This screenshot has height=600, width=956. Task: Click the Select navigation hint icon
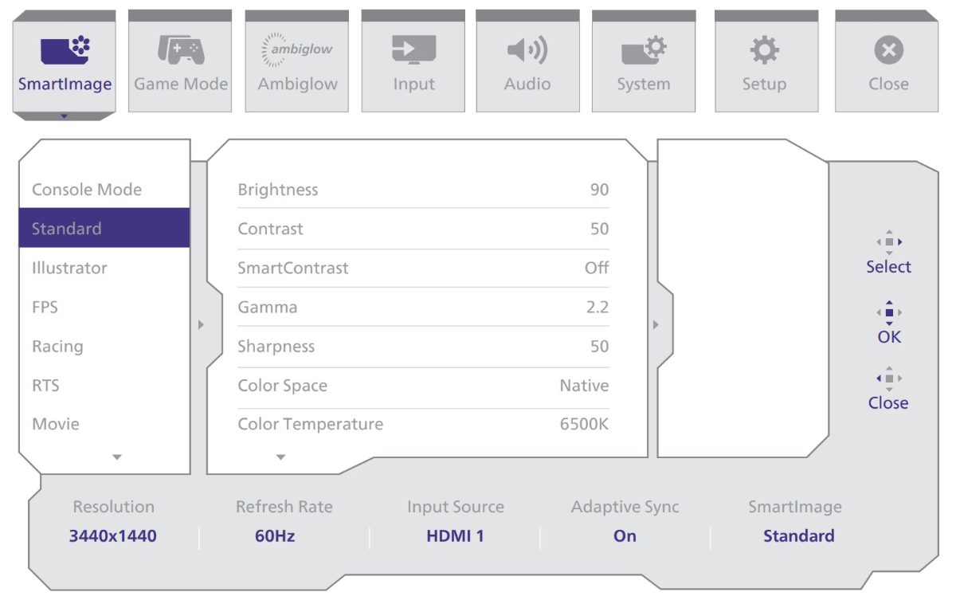889,242
